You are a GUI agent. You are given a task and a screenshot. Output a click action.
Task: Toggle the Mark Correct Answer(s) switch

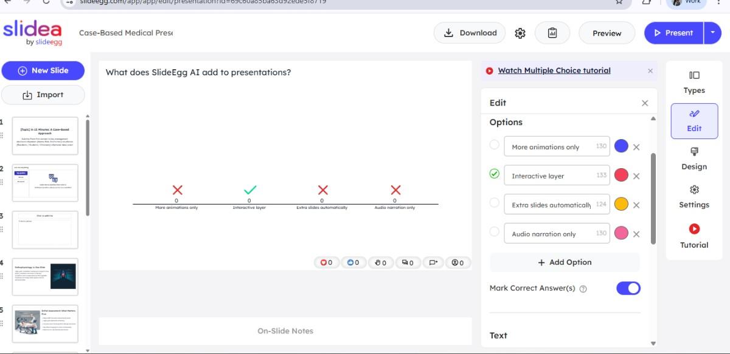[628, 288]
